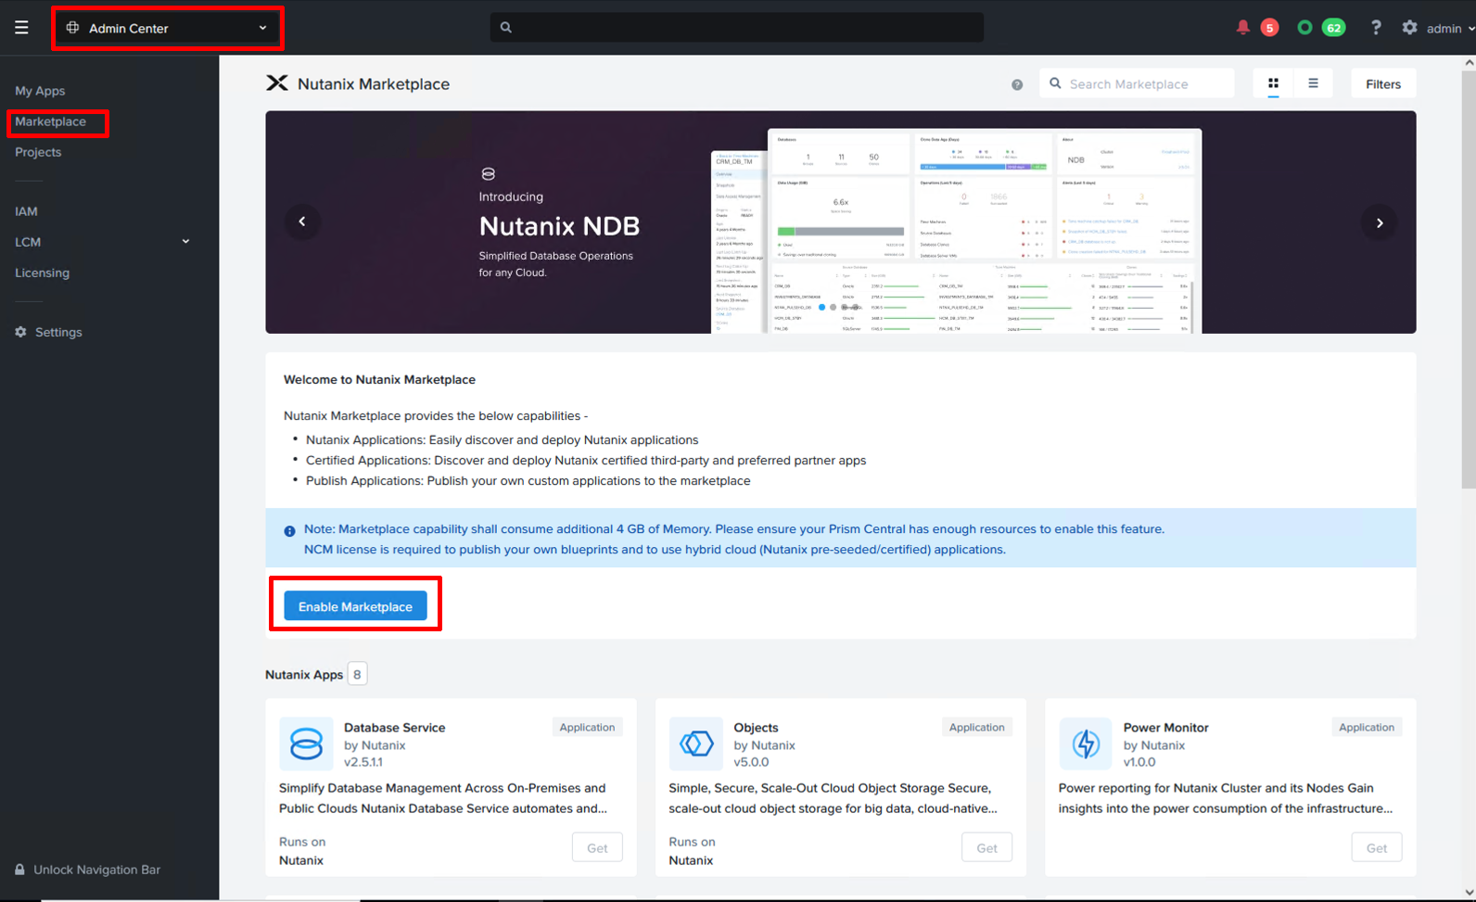Open Projects in the sidebar

point(38,152)
